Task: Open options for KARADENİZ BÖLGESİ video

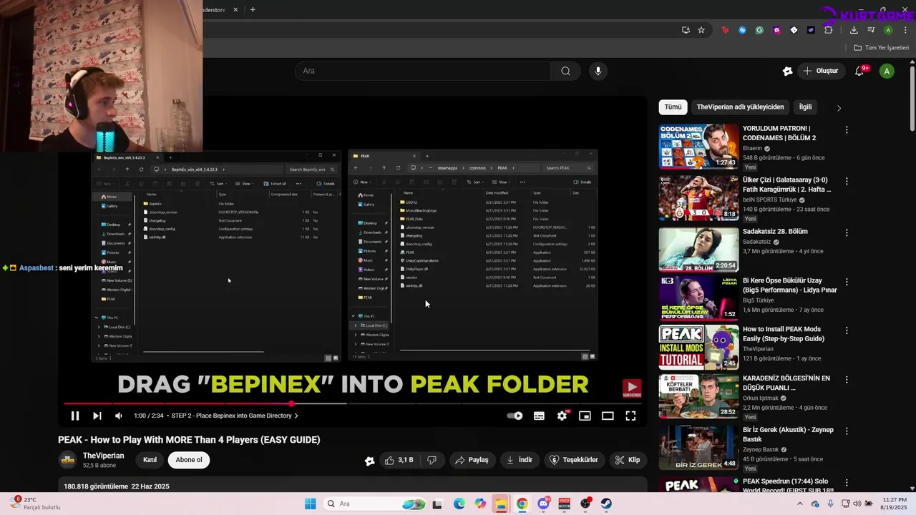Action: pyautogui.click(x=847, y=380)
